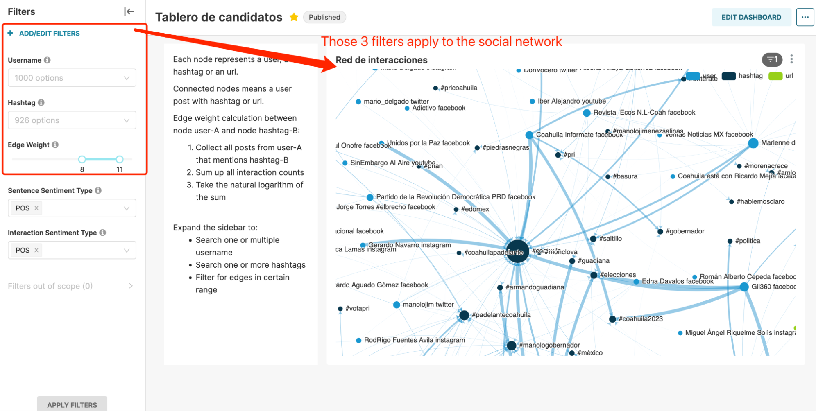
Task: Click the applied filters badge on chart
Action: pos(772,60)
